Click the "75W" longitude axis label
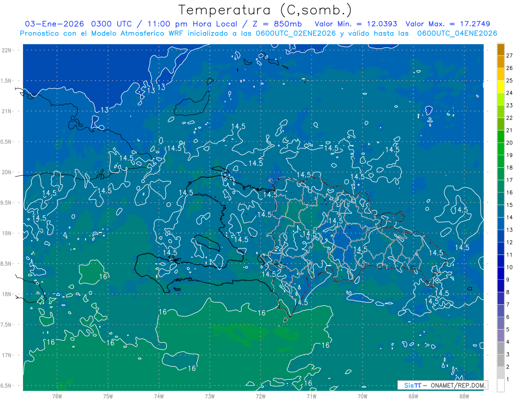This screenshot has height=402, width=521. point(108,396)
